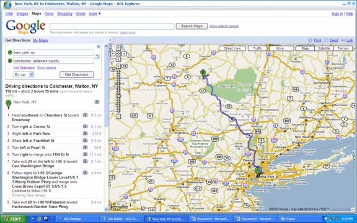Screen dimensions: 357x223
Task: Click the Search Maps button
Action: point(192,26)
